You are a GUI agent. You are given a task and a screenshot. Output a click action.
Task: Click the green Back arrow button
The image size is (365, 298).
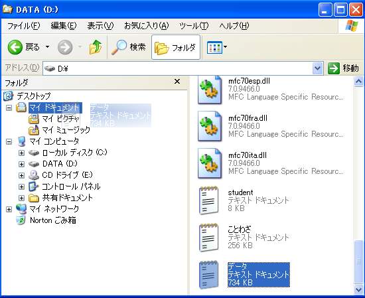[15, 47]
